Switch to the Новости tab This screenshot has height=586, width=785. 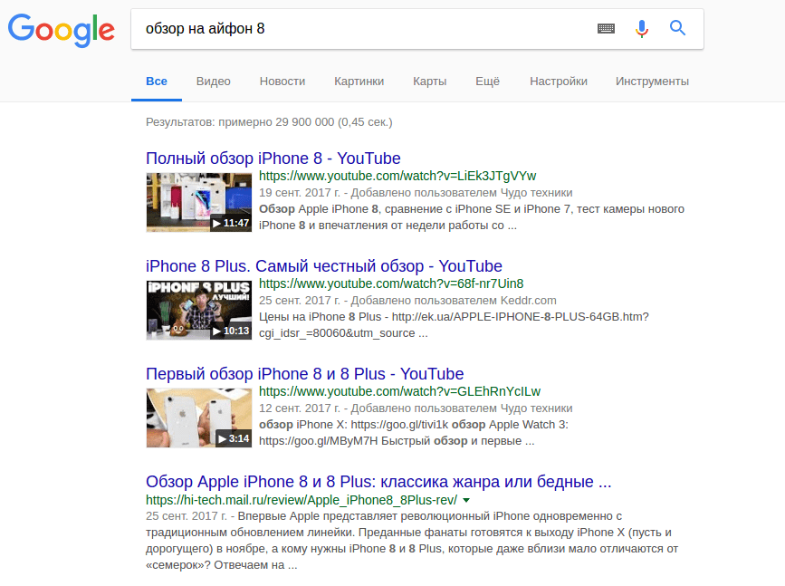282,82
